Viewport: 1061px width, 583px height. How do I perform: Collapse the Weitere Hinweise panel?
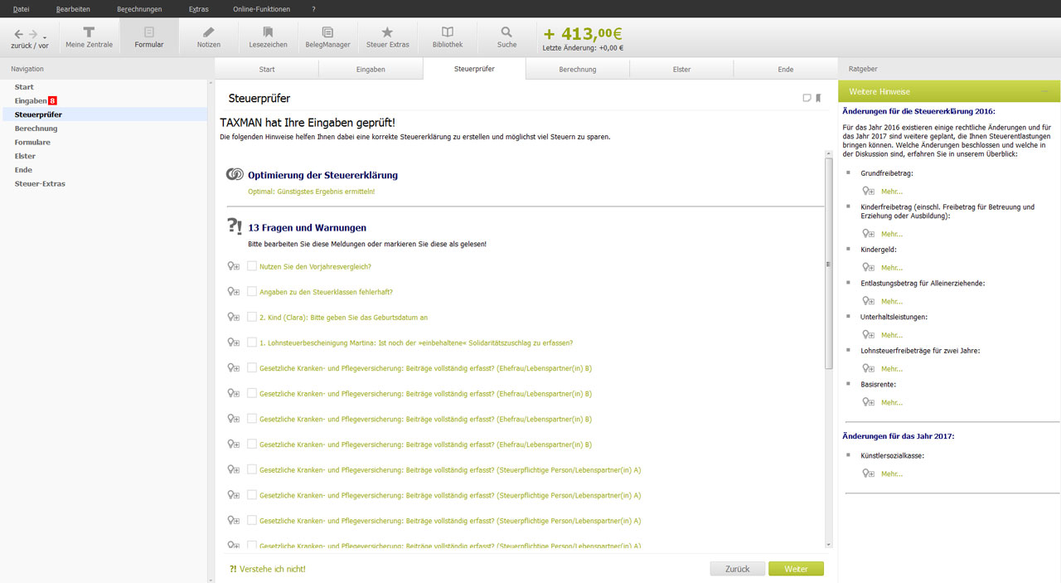pos(1044,91)
